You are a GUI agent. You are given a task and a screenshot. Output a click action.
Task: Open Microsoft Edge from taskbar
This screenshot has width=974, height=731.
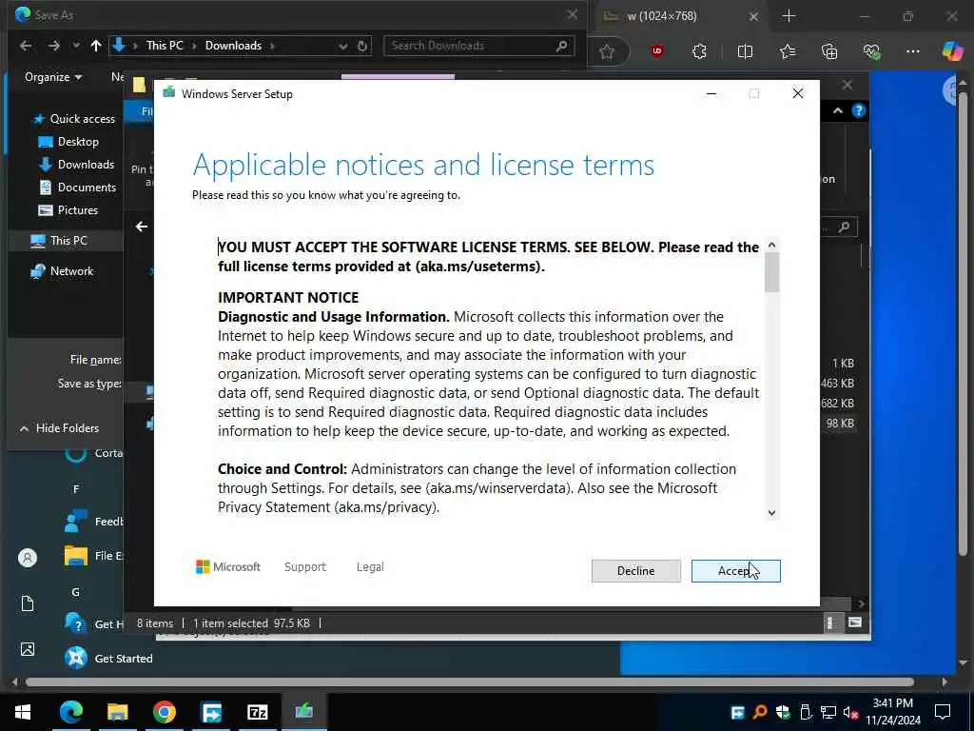70,712
